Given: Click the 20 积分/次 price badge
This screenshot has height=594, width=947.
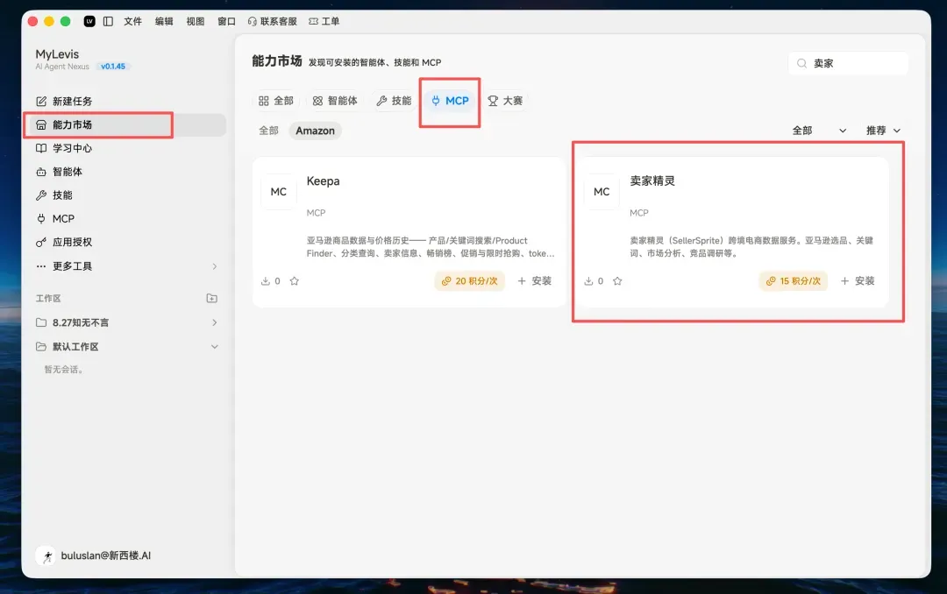Looking at the screenshot, I should pyautogui.click(x=469, y=280).
